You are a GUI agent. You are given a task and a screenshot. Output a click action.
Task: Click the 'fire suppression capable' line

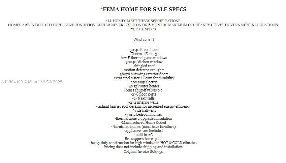click(143, 139)
